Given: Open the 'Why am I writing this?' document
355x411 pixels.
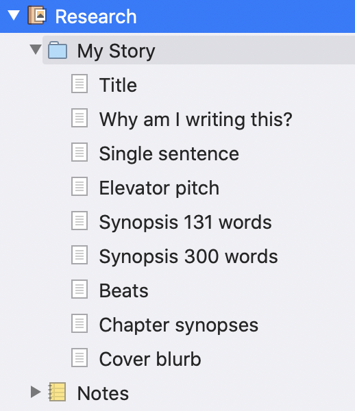Looking at the screenshot, I should (x=195, y=120).
